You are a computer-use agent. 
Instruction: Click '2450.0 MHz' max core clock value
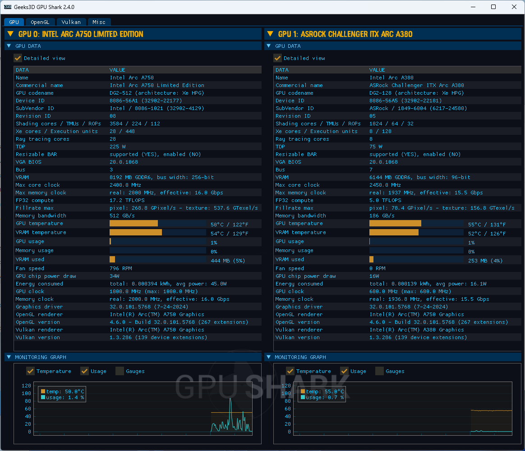tap(385, 185)
